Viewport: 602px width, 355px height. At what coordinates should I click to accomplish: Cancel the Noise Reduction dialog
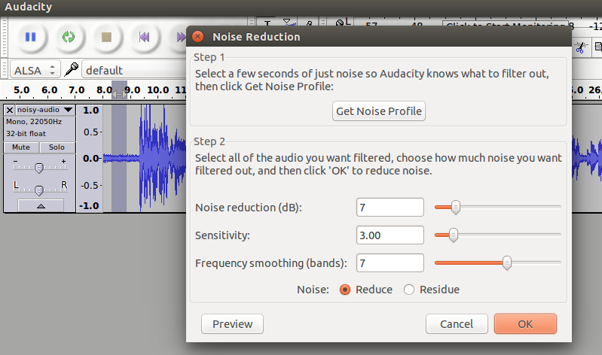457,324
